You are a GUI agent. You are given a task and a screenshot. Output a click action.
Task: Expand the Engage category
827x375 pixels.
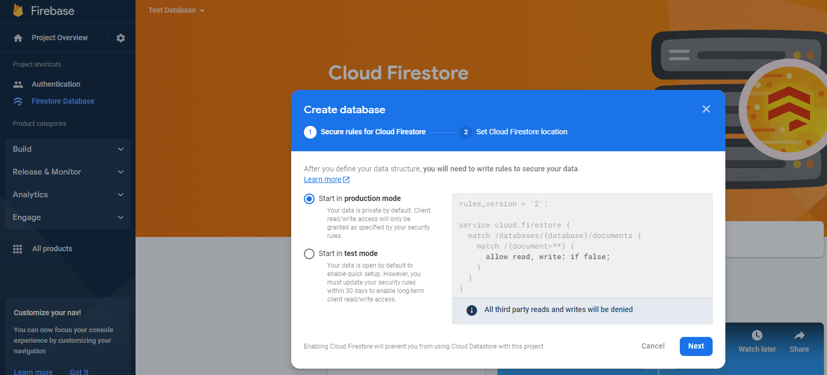point(68,217)
